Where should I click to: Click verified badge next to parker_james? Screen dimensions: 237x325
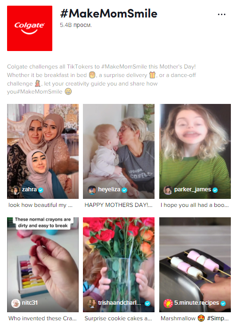tap(215, 190)
